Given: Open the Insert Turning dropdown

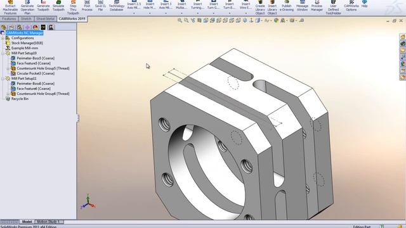Looking at the screenshot, I should (197, 13).
